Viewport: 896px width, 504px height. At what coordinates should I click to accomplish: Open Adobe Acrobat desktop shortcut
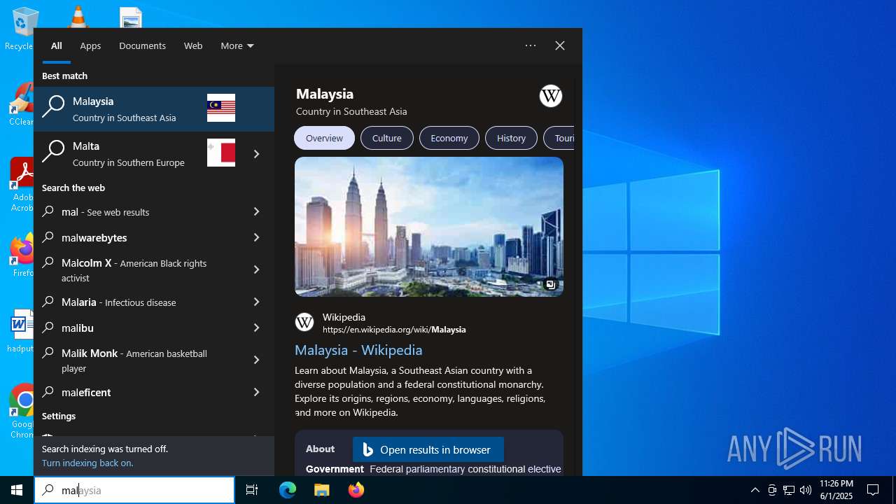click(x=21, y=184)
